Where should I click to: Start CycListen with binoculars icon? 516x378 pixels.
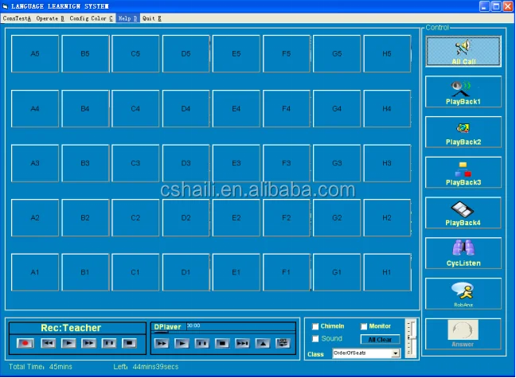click(463, 253)
